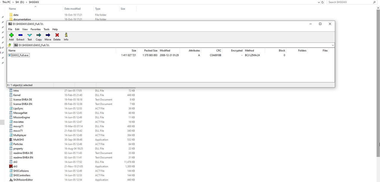Click the red sh3 Application icon
The height and width of the screenshot is (182, 380).
pyautogui.click(x=11, y=166)
